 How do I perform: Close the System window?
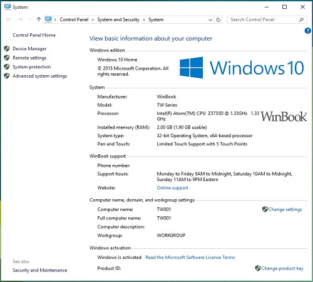tap(302, 7)
